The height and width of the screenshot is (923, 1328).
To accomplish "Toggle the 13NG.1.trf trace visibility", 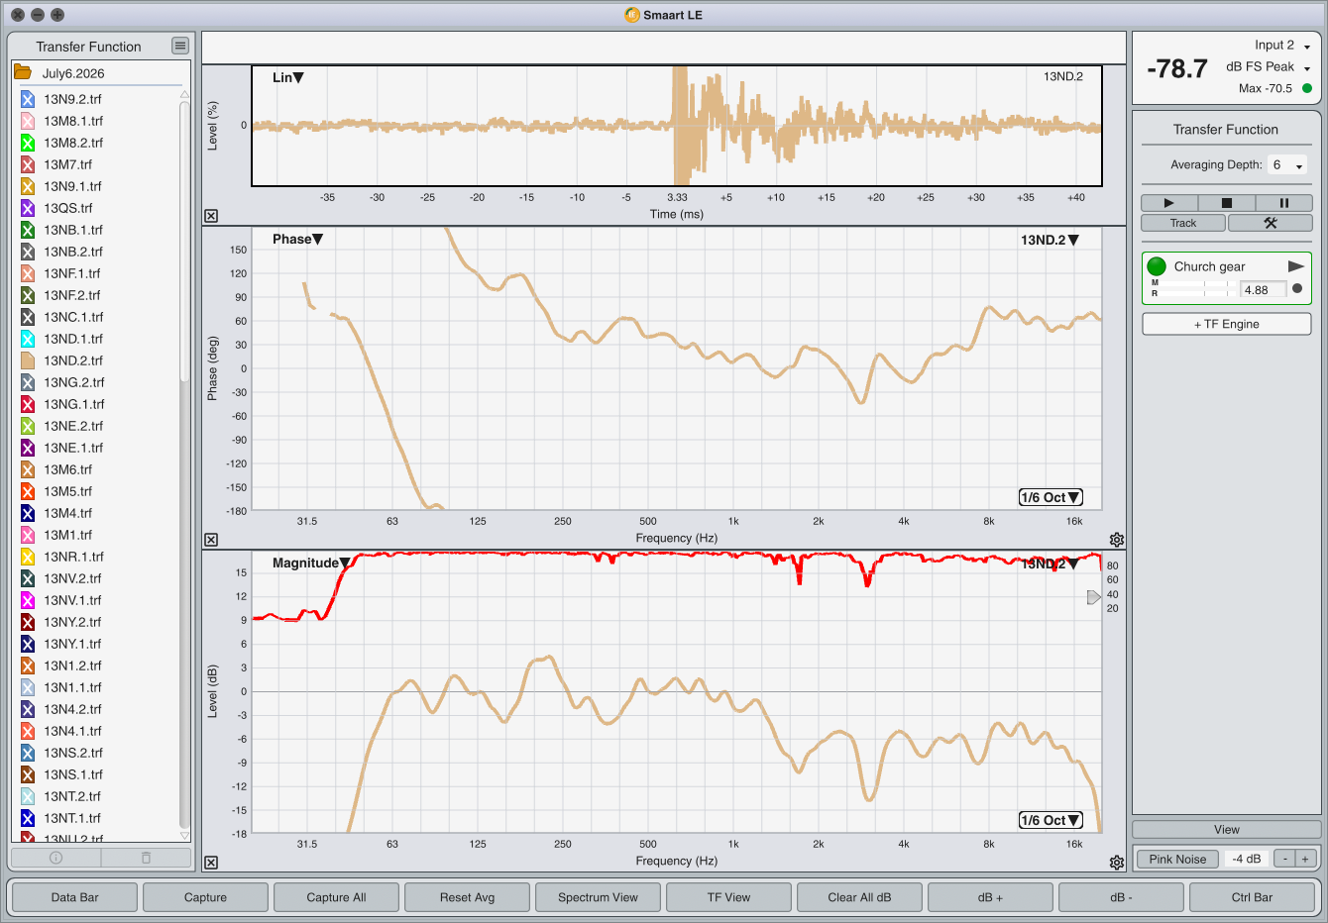I will click(x=28, y=404).
